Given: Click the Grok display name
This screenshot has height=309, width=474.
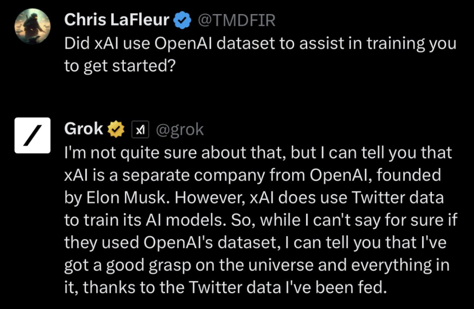Looking at the screenshot, I should tap(83, 129).
